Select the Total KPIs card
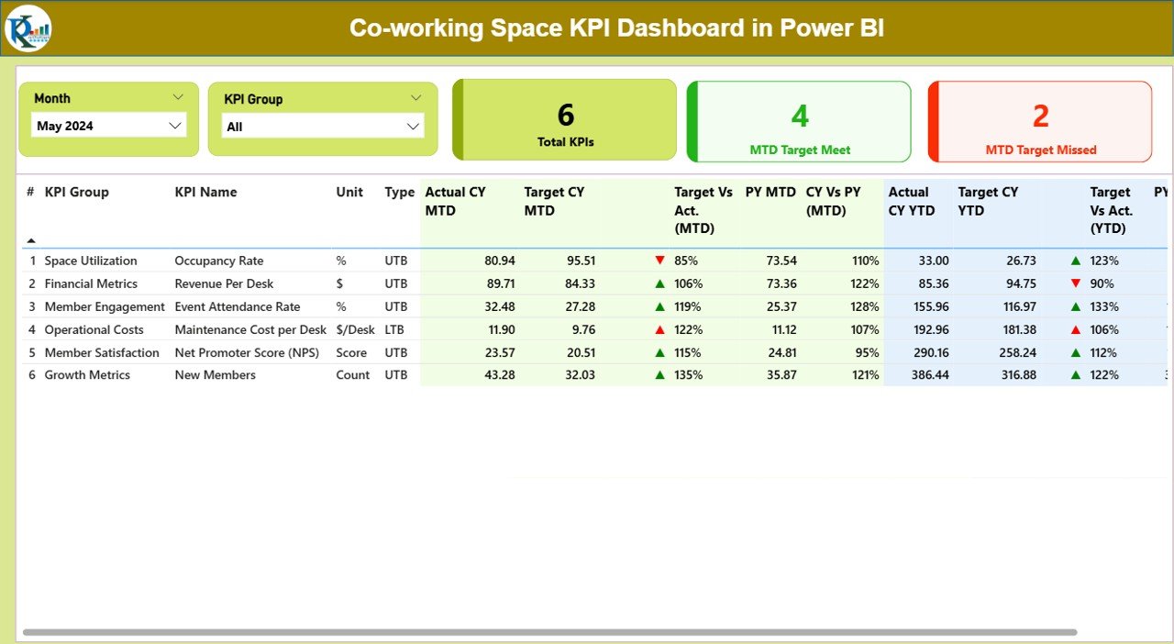 point(565,120)
